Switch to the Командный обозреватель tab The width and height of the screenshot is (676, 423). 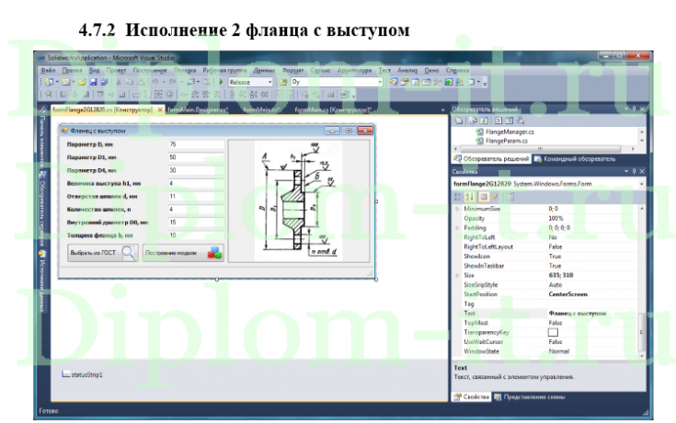click(575, 159)
